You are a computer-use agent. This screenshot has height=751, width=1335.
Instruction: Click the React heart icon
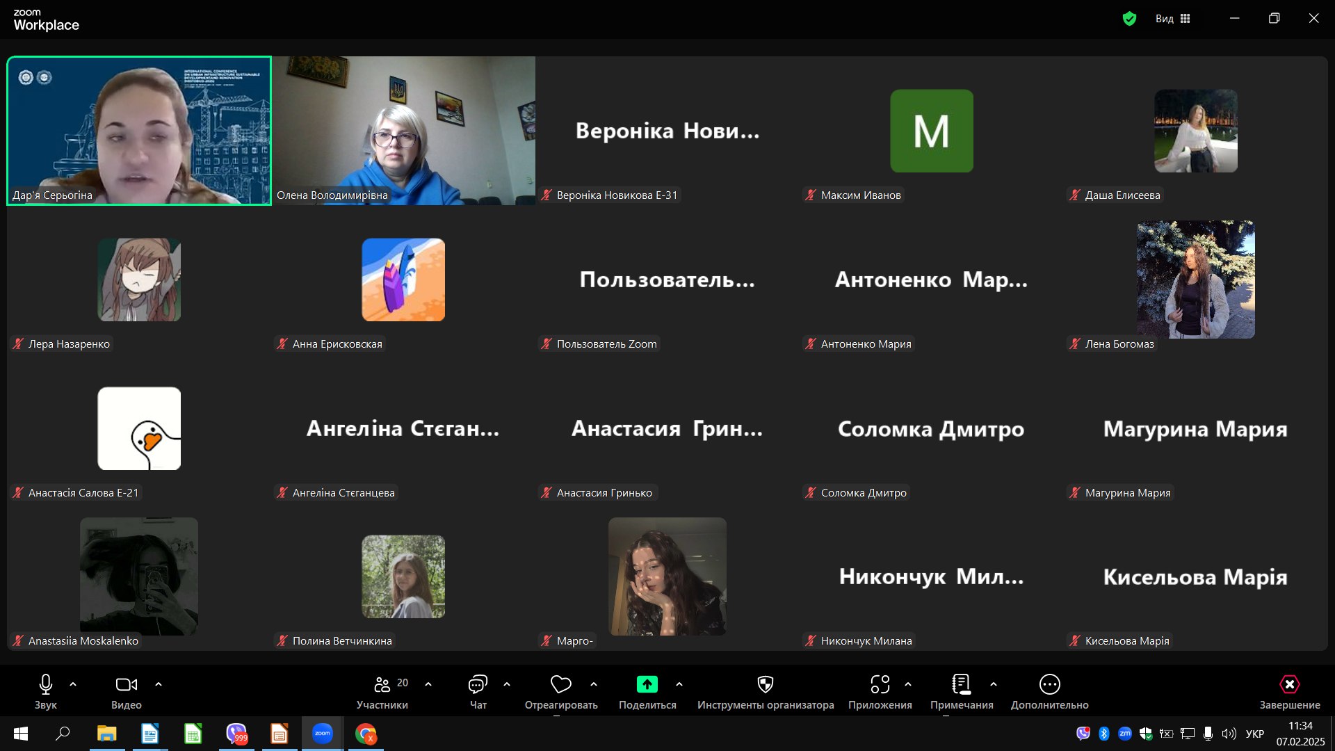point(560,685)
